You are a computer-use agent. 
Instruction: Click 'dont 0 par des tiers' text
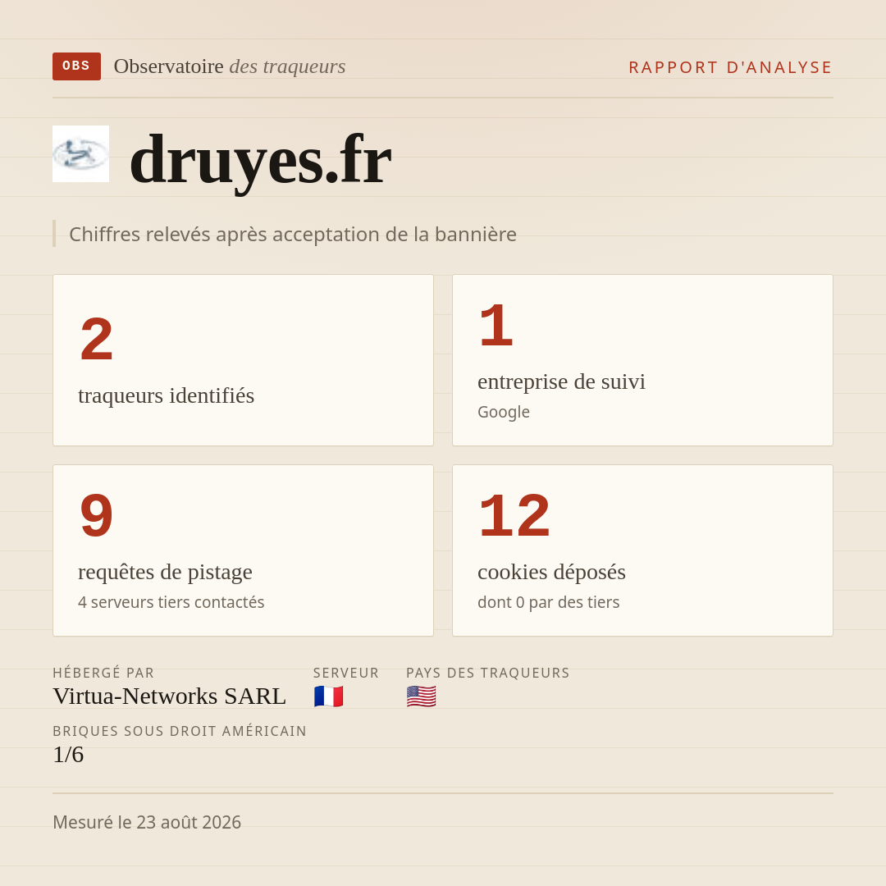coord(548,602)
